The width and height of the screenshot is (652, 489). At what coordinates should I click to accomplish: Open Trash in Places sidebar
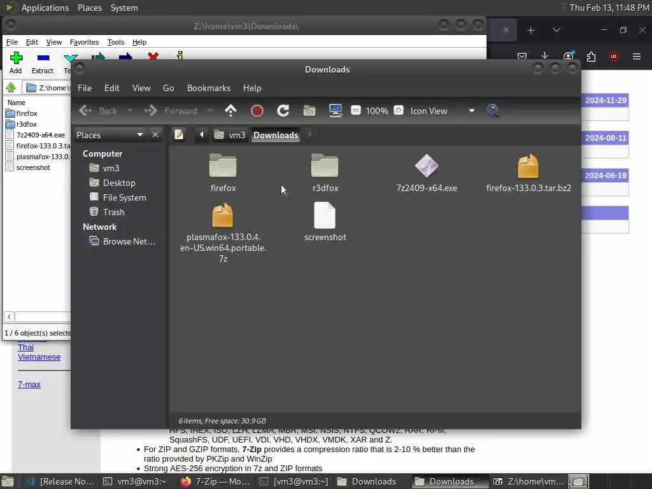pos(106,211)
